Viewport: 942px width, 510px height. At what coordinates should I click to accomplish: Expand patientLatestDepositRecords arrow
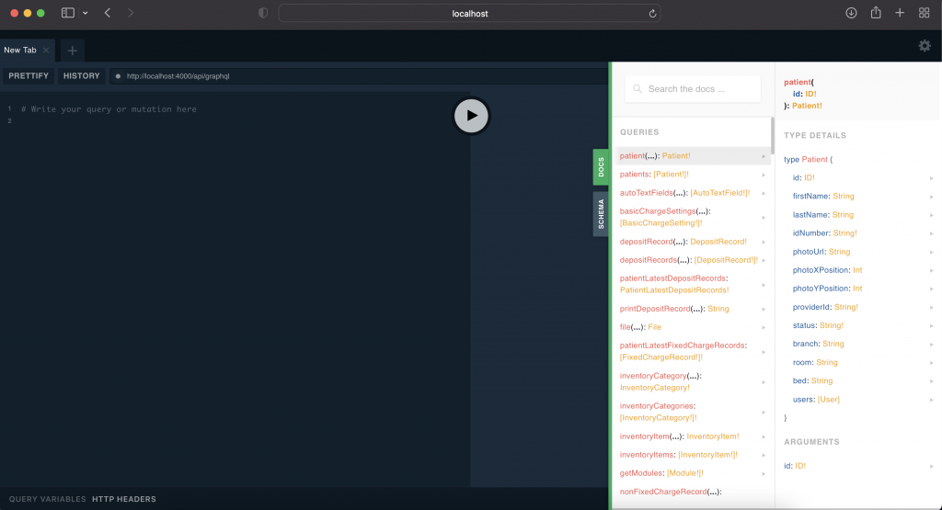(764, 285)
